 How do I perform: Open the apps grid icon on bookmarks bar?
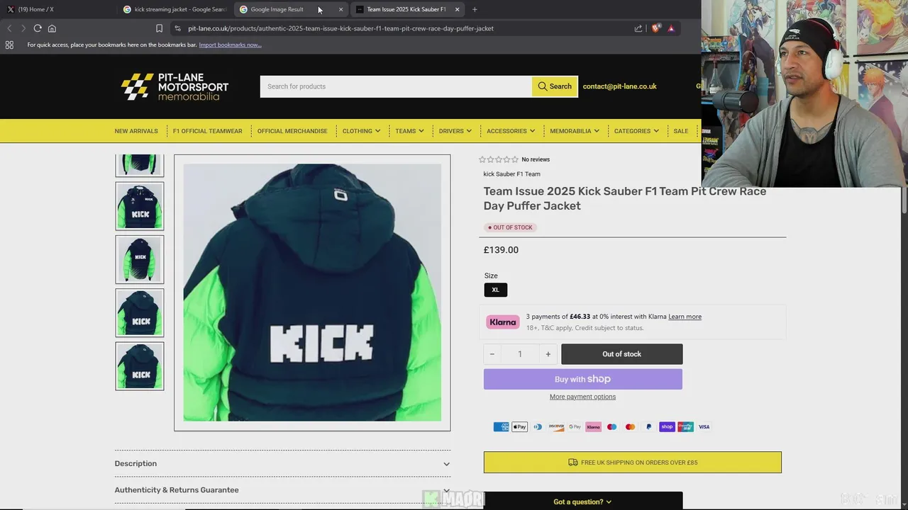9,45
